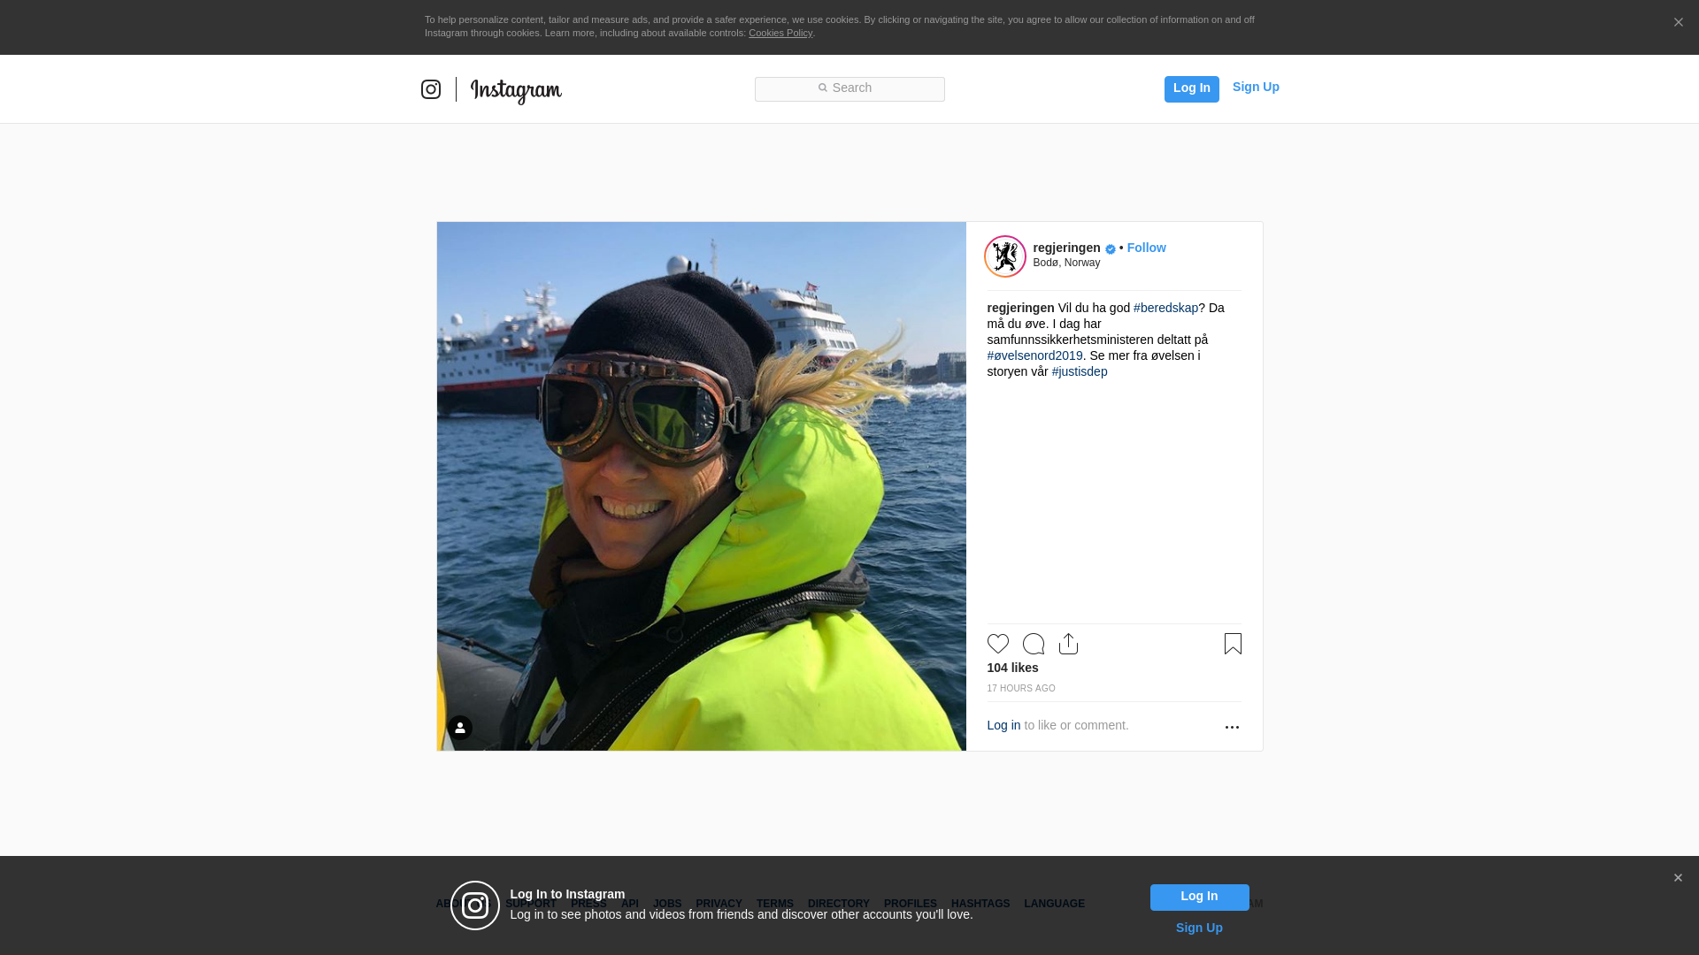Click the header Log In button
Viewport: 1699px width, 955px height.
coord(1191,89)
